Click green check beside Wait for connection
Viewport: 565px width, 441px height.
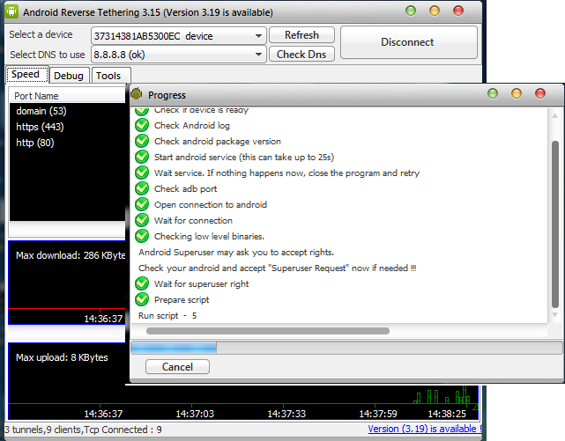pyautogui.click(x=141, y=221)
